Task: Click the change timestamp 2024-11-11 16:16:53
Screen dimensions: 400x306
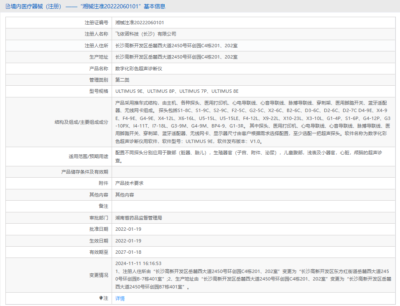Action: [138, 263]
